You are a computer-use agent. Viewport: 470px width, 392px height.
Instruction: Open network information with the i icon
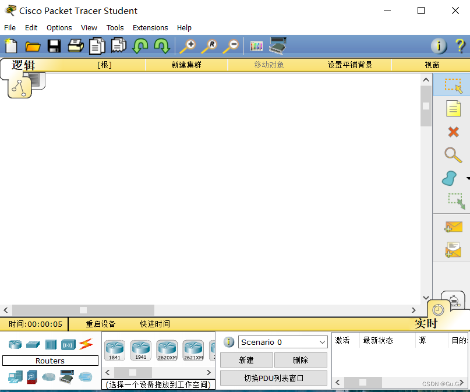[439, 46]
